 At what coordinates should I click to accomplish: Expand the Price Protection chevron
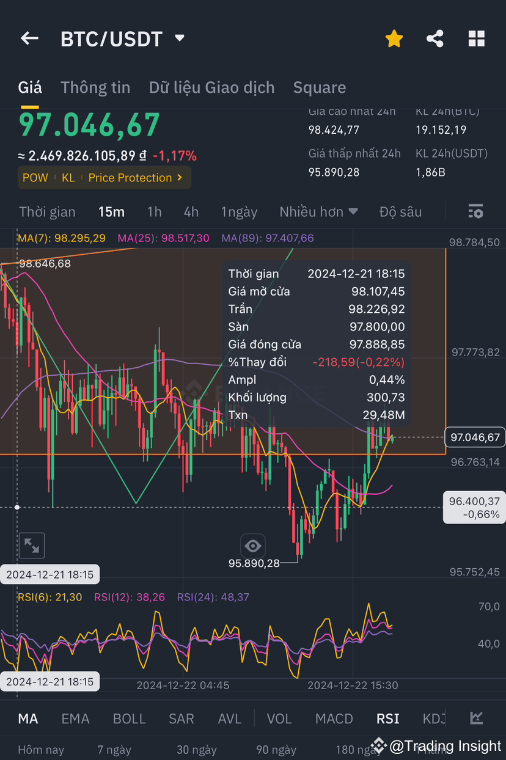click(179, 177)
